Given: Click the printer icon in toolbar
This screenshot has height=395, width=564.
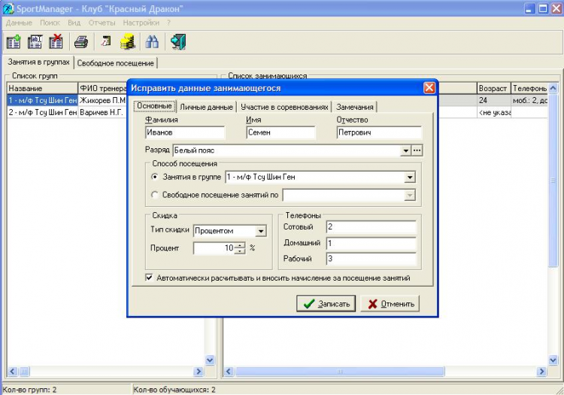Looking at the screenshot, I should pyautogui.click(x=81, y=42).
